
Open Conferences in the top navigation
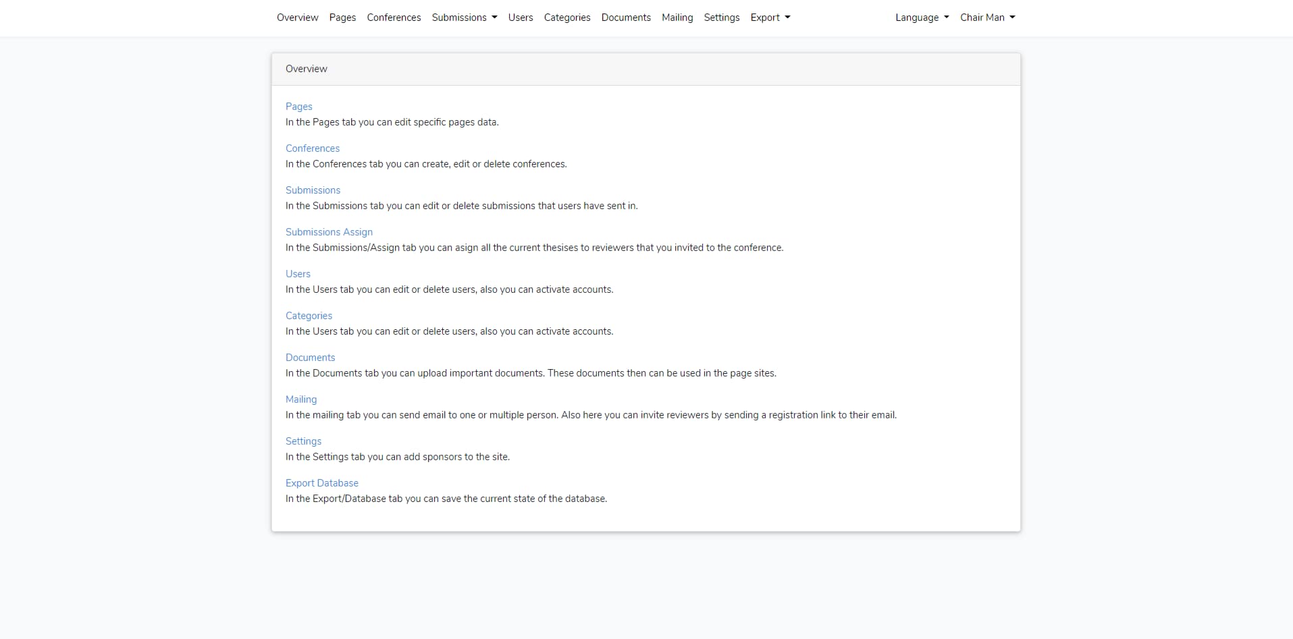pyautogui.click(x=394, y=18)
